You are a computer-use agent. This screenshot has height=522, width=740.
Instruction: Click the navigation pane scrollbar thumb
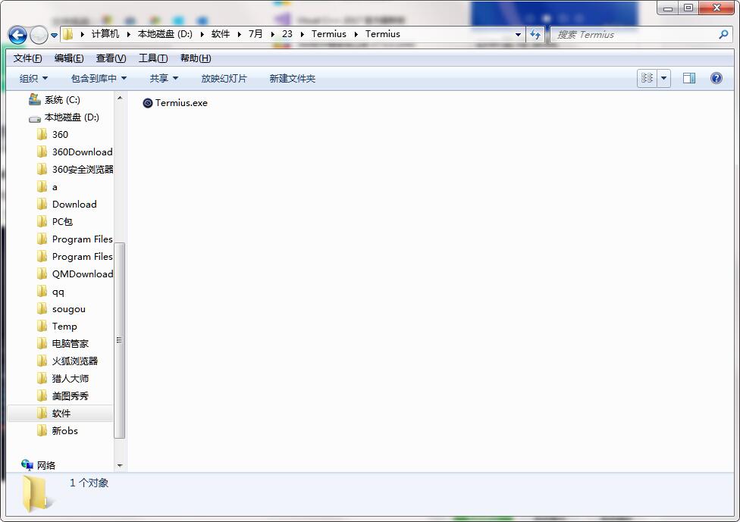click(120, 340)
